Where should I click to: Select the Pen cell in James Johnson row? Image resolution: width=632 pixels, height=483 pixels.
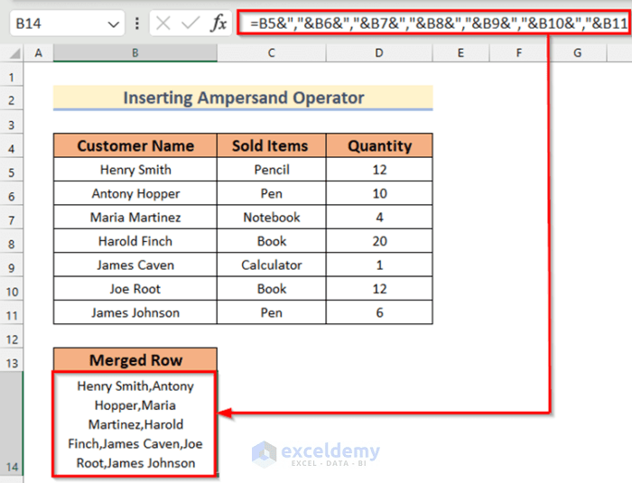(271, 312)
